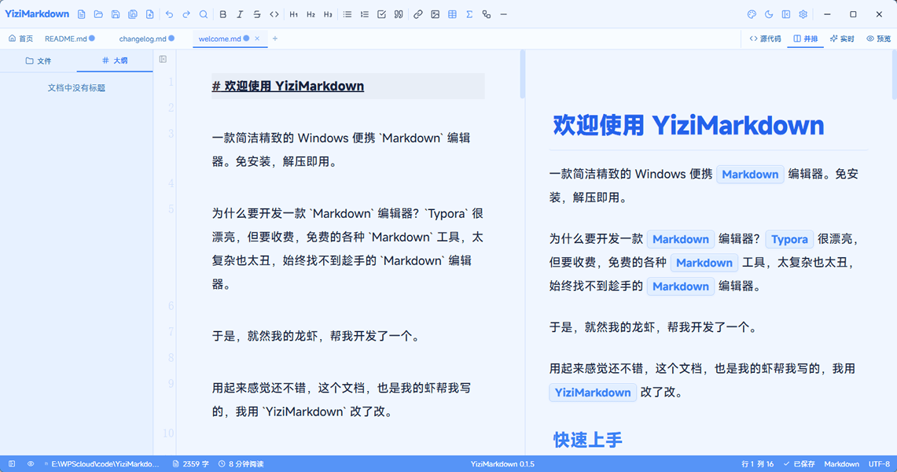Insert a math formula with sigma icon
897x472 pixels.
(x=469, y=14)
